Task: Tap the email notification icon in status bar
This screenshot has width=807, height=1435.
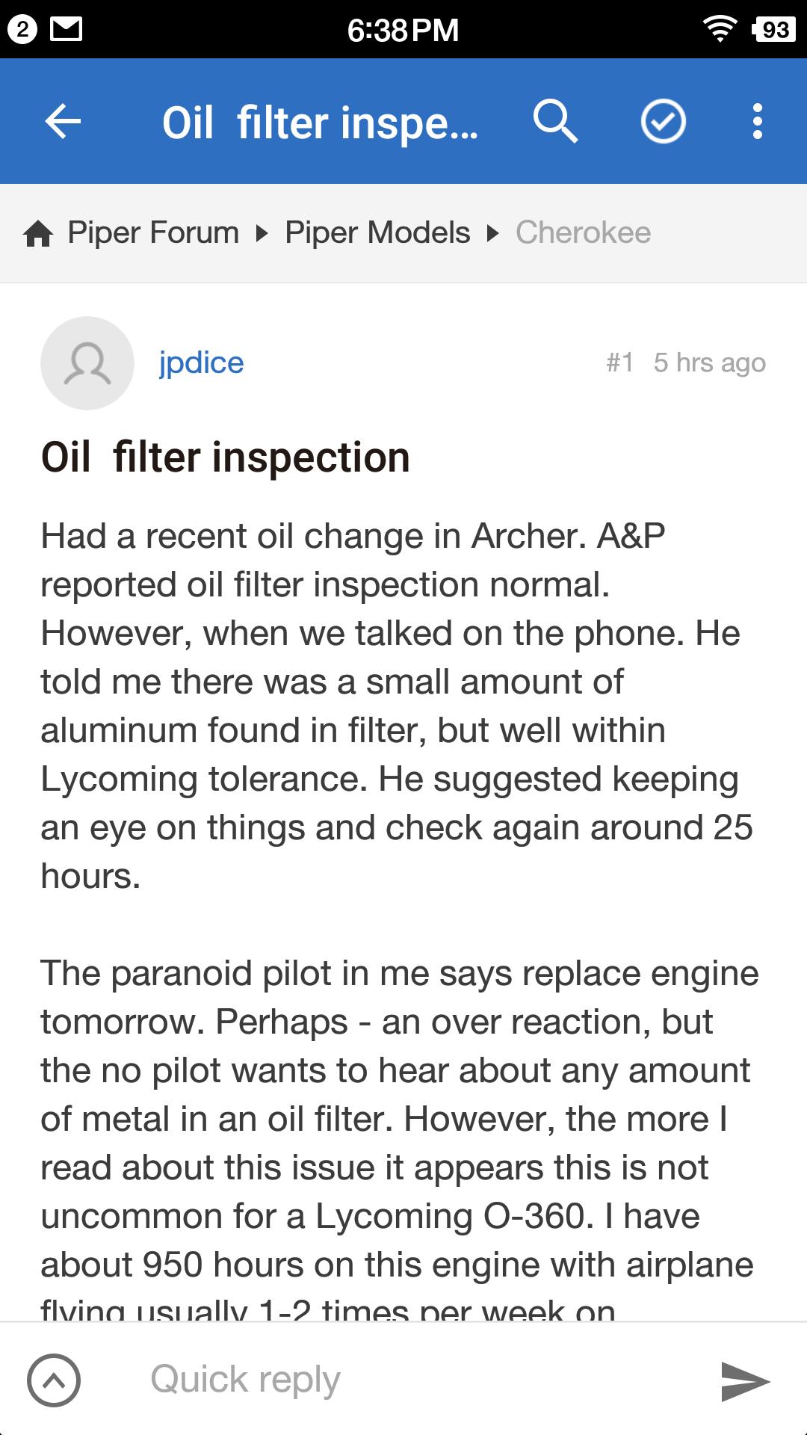Action: (67, 28)
